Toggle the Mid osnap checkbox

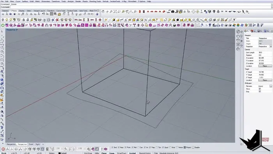133,147
